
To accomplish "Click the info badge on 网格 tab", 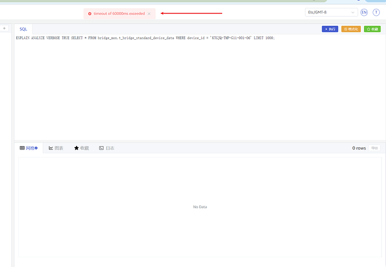I will coord(36,148).
